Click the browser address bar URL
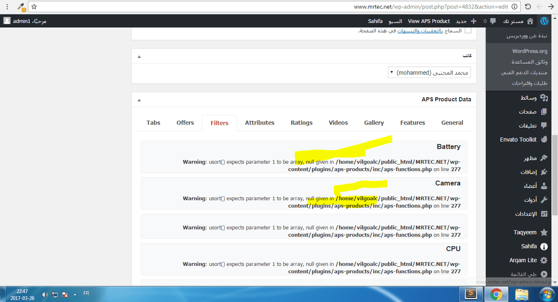Viewport: 558px width, 302px height. tap(428, 7)
